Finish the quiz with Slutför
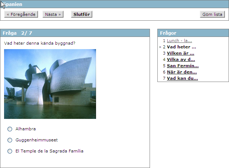The height and width of the screenshot is (168, 229). tap(82, 14)
